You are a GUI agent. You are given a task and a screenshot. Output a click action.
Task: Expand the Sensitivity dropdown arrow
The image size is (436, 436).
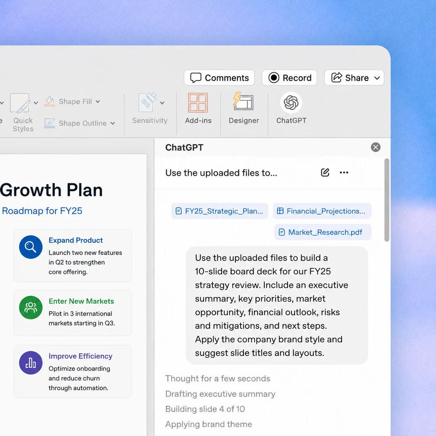coord(162,103)
